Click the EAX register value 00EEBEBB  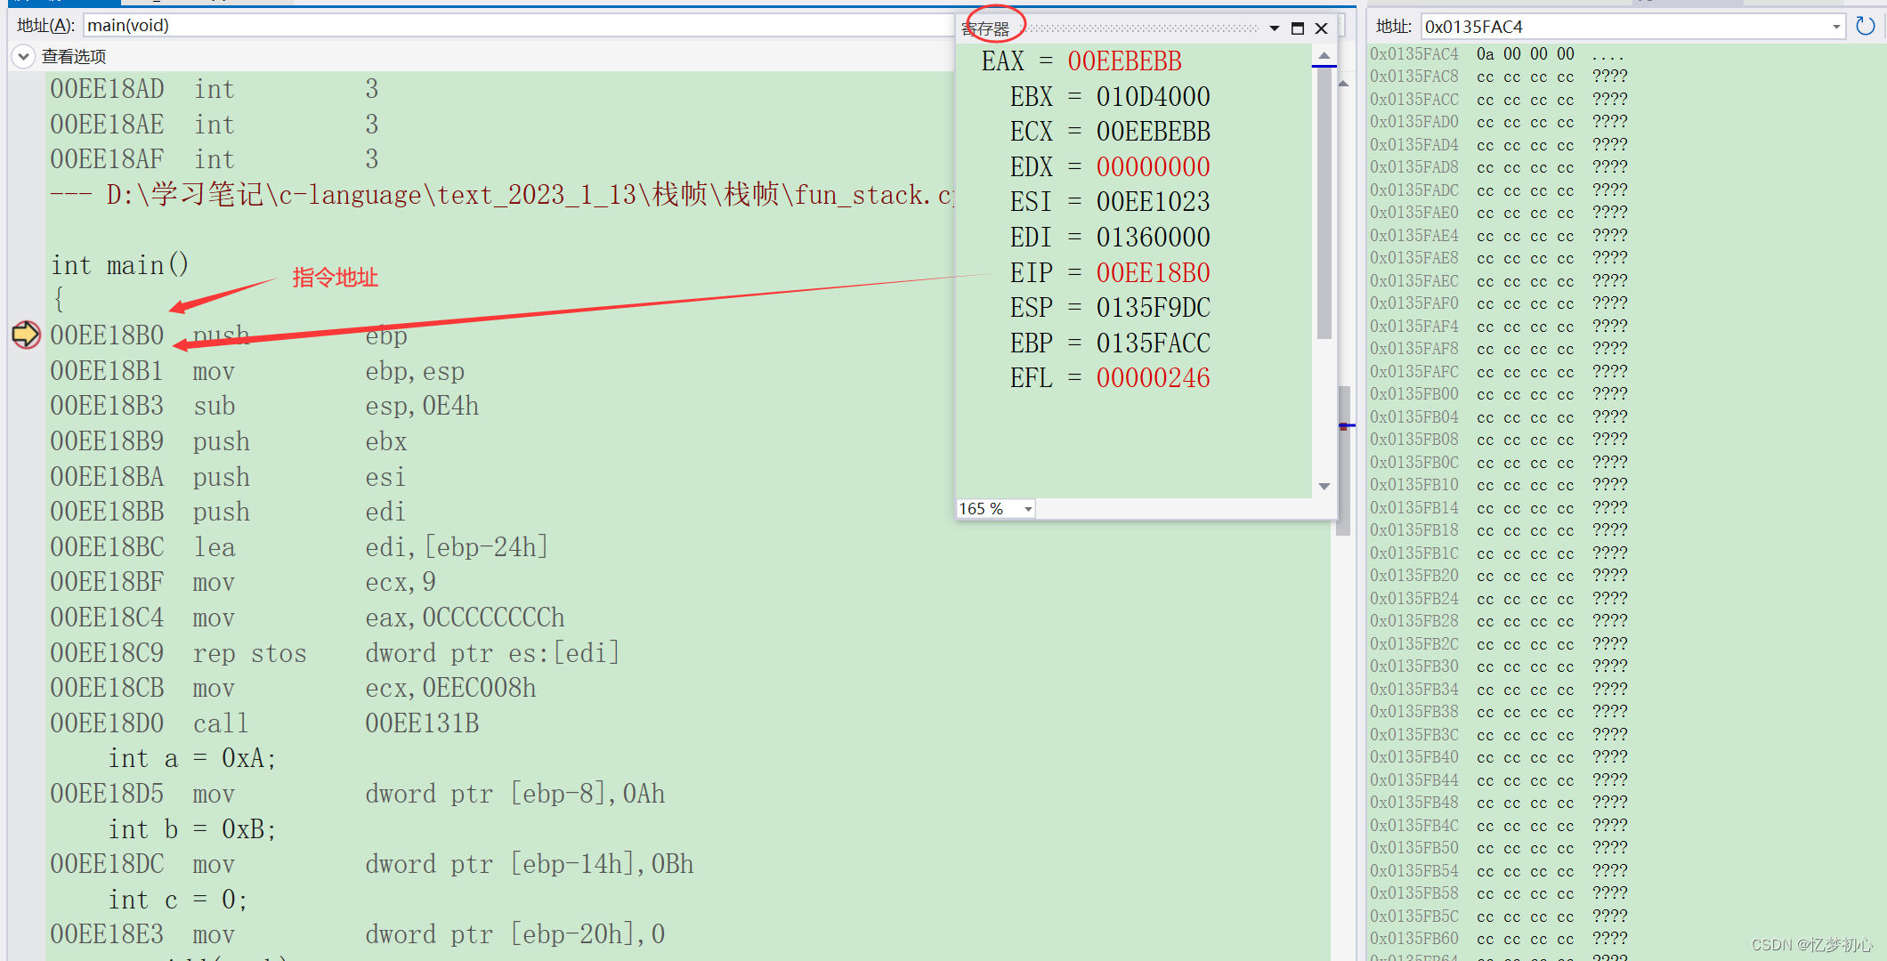1124,61
